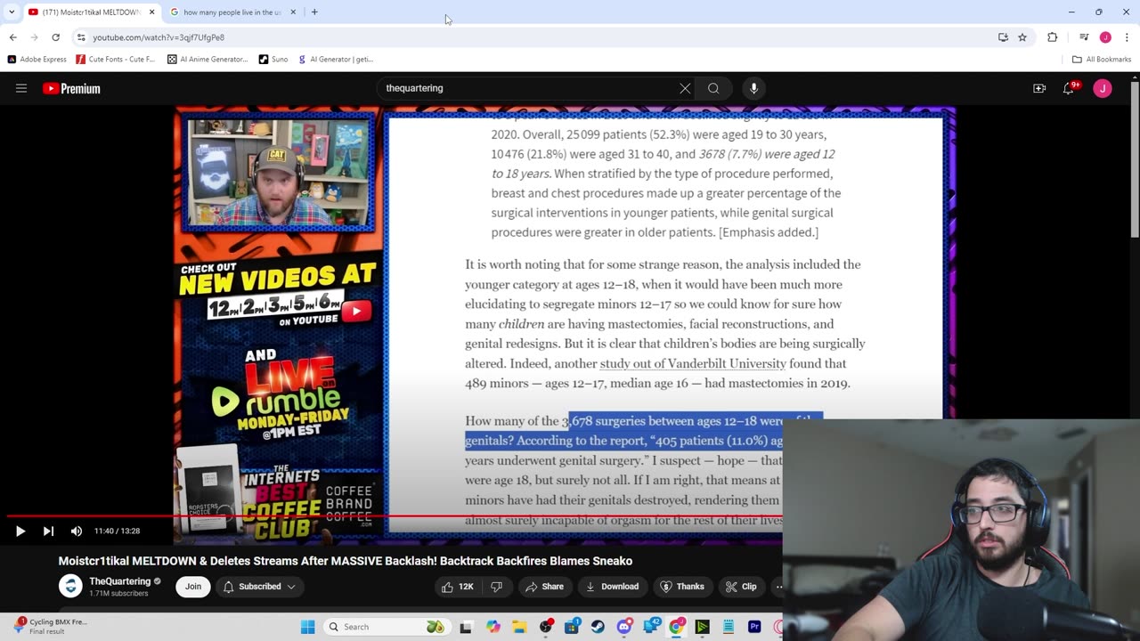
Task: Go to YouTube Premium home logo
Action: [x=71, y=88]
